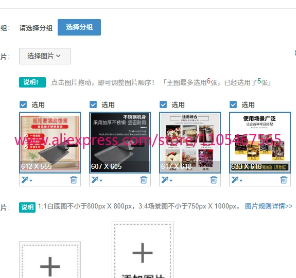
Task: Remove the 633 X 616 image via trash icon
Action: point(284,180)
